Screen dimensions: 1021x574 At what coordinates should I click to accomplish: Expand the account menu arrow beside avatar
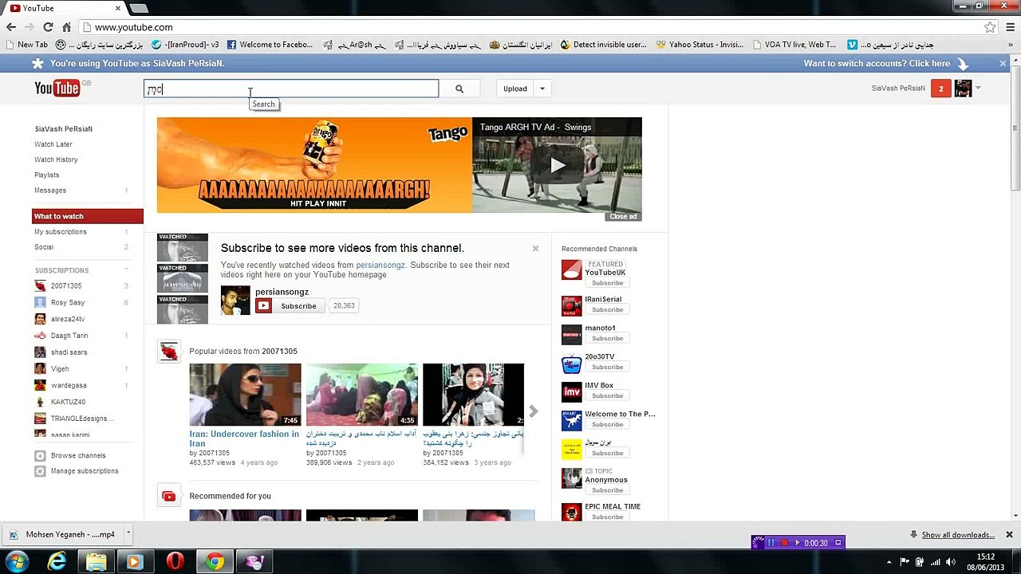click(x=978, y=88)
